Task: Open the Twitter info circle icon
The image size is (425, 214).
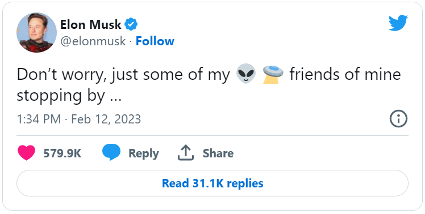Action: (398, 119)
